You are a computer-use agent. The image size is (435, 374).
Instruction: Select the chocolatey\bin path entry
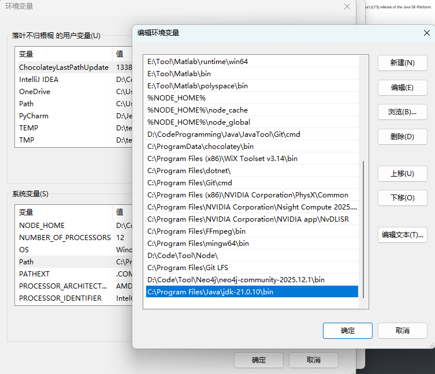200,147
